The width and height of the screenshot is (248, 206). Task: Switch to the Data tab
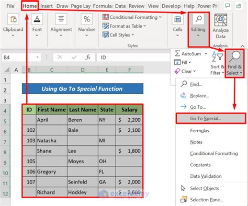click(120, 6)
